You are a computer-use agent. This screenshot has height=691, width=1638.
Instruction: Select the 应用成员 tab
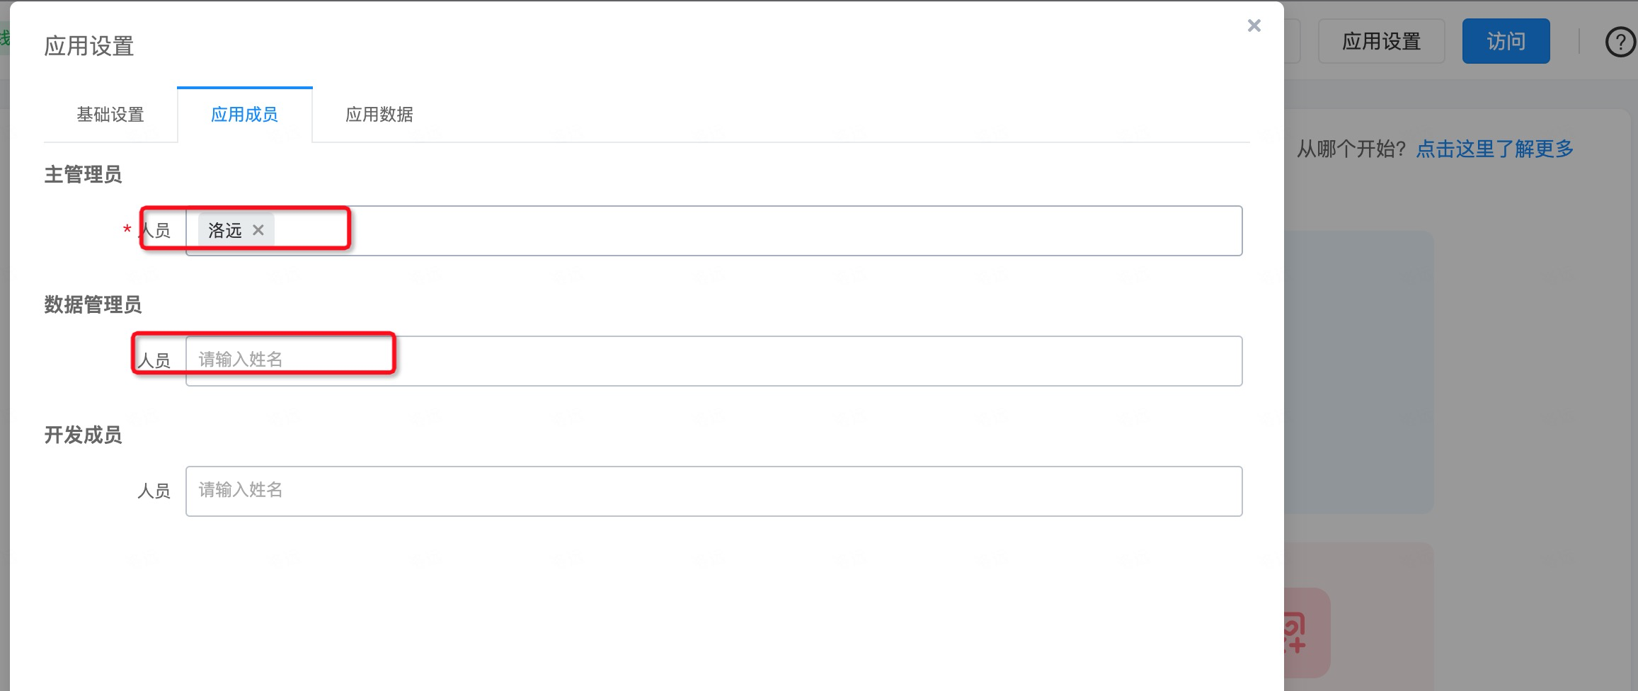coord(244,115)
